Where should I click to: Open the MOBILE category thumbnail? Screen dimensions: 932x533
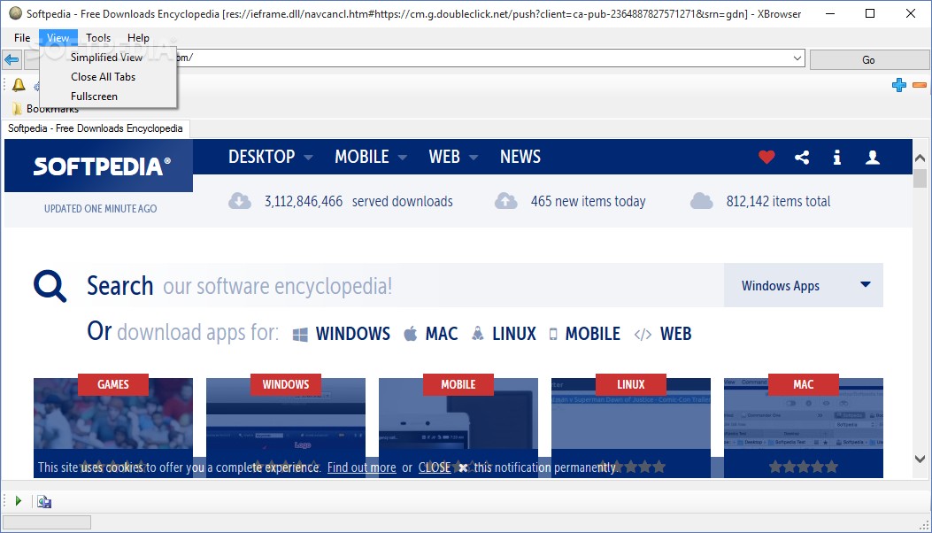(458, 428)
